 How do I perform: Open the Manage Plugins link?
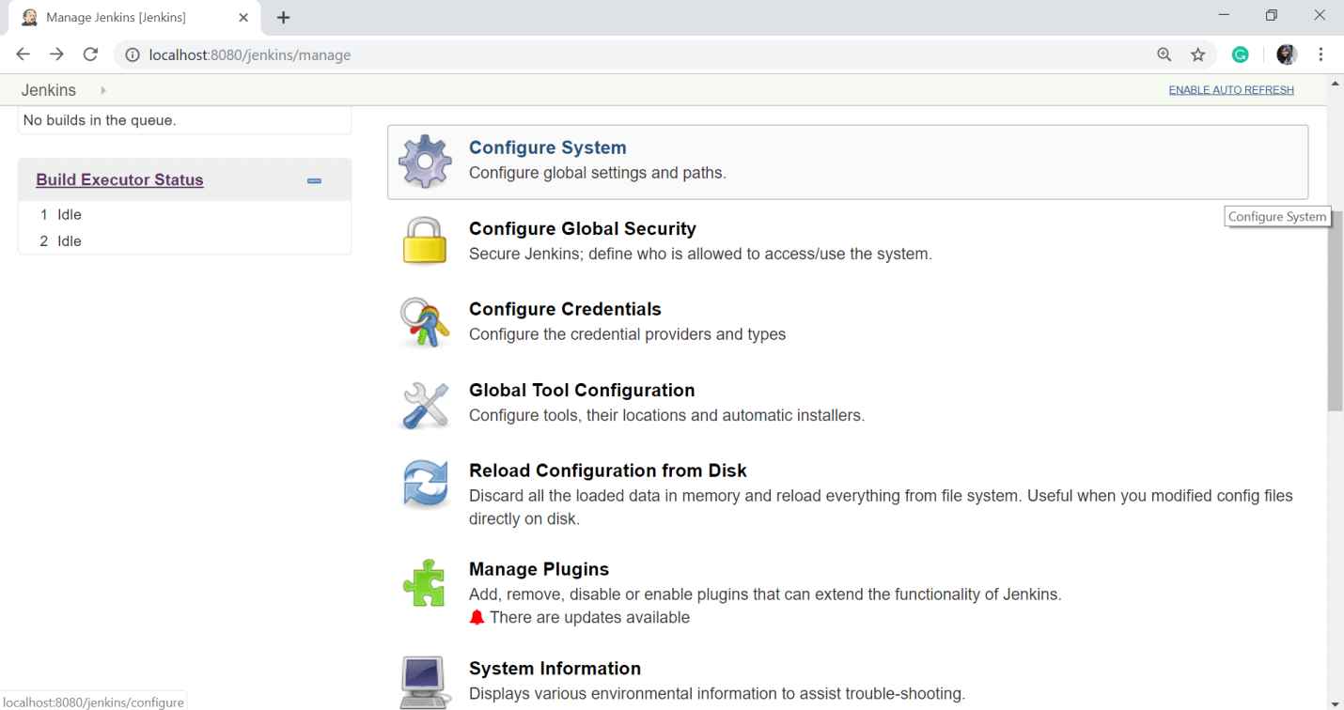539,569
